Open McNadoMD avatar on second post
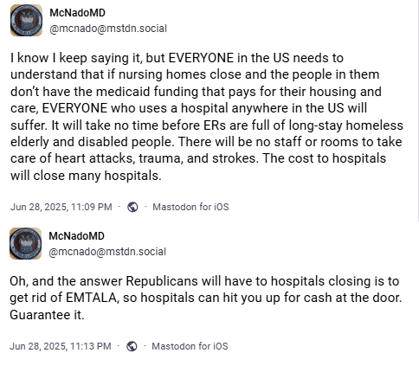Screen dimensions: 419x366 pyautogui.click(x=26, y=243)
